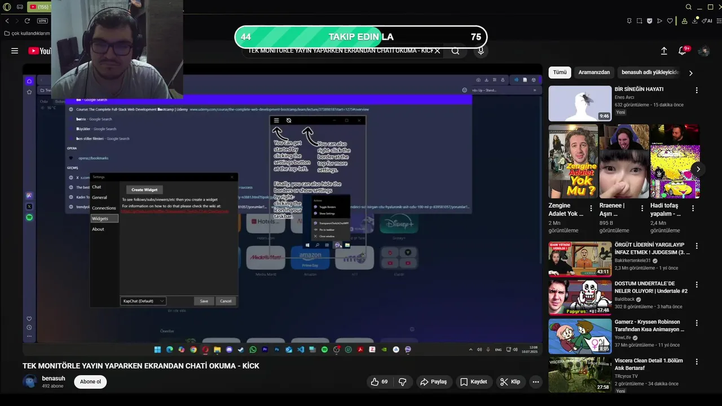This screenshot has height=406, width=722.
Task: Show next shorts with the arrow button
Action: click(x=698, y=169)
